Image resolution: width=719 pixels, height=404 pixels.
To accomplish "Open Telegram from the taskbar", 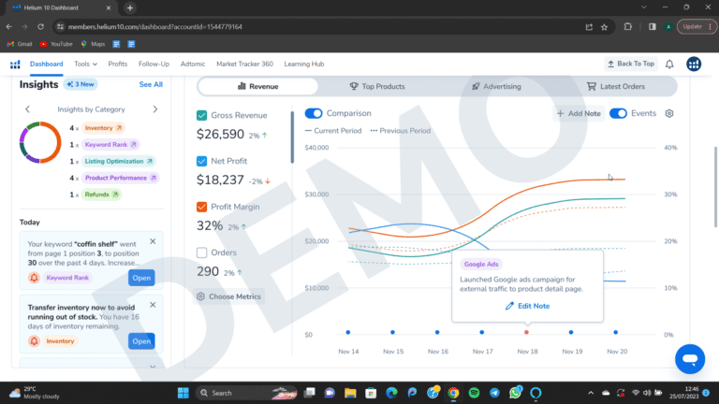I will 494,393.
